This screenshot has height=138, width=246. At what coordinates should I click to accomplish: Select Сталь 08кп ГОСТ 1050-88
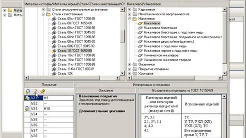[x=76, y=28]
